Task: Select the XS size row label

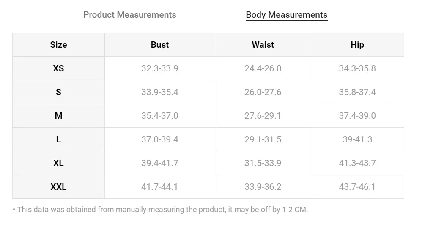Action: (58, 68)
